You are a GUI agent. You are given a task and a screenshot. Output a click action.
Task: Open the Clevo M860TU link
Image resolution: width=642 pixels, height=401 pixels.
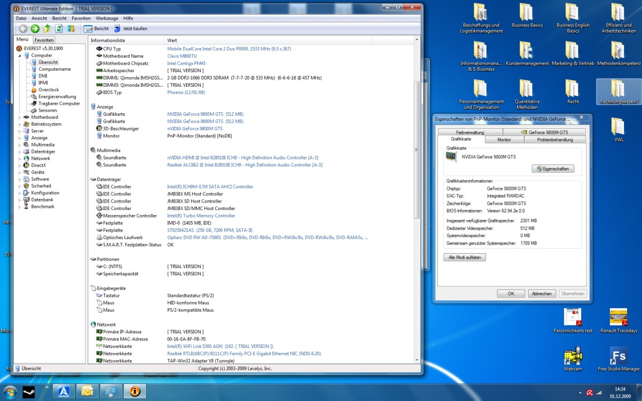[x=182, y=56]
